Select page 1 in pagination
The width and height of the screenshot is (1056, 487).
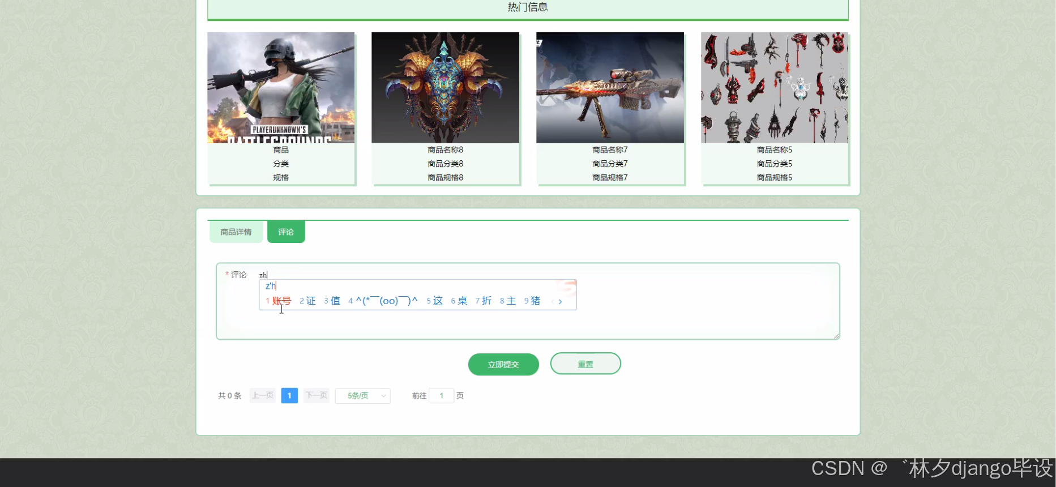click(x=289, y=395)
